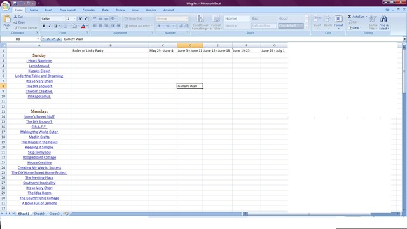Click the Merge & Center button

pos(137,26)
